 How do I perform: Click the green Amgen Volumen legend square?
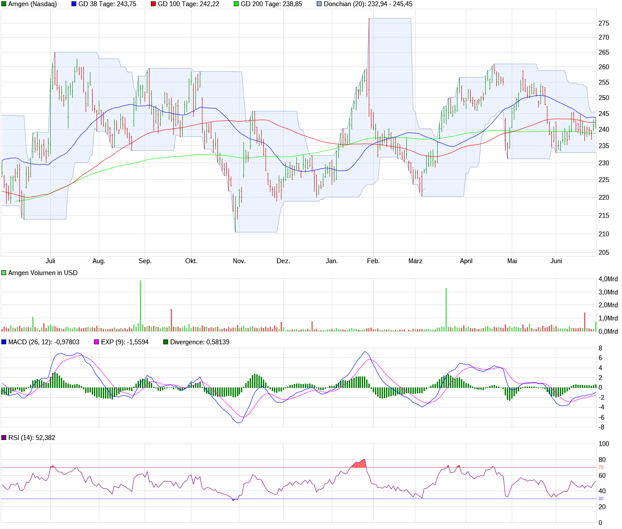pos(4,272)
